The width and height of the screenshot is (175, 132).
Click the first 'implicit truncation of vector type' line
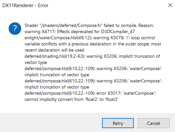57,75
